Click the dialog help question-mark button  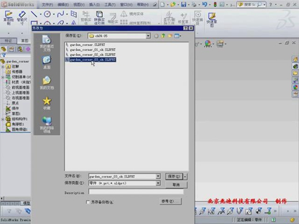point(185,28)
